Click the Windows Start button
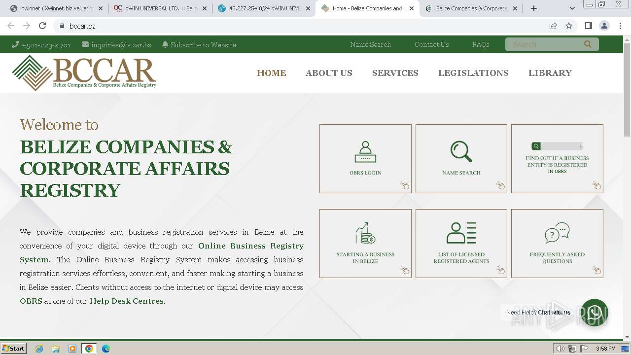The height and width of the screenshot is (355, 631). pyautogui.click(x=14, y=349)
